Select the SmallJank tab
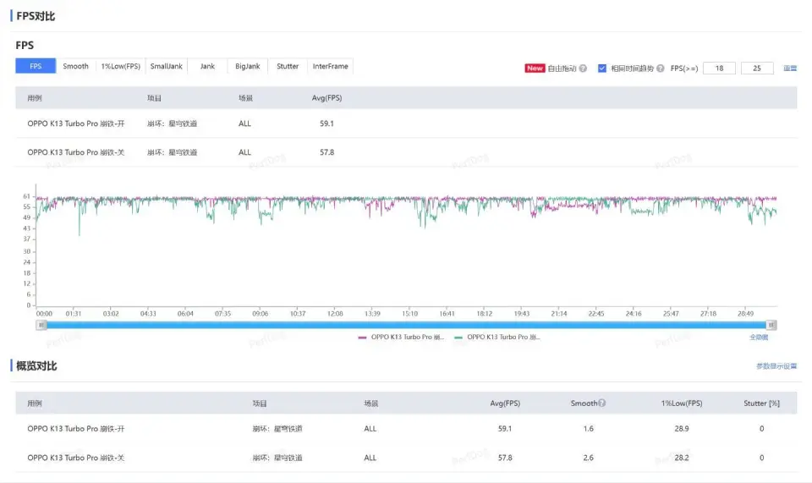The image size is (812, 483). point(166,66)
